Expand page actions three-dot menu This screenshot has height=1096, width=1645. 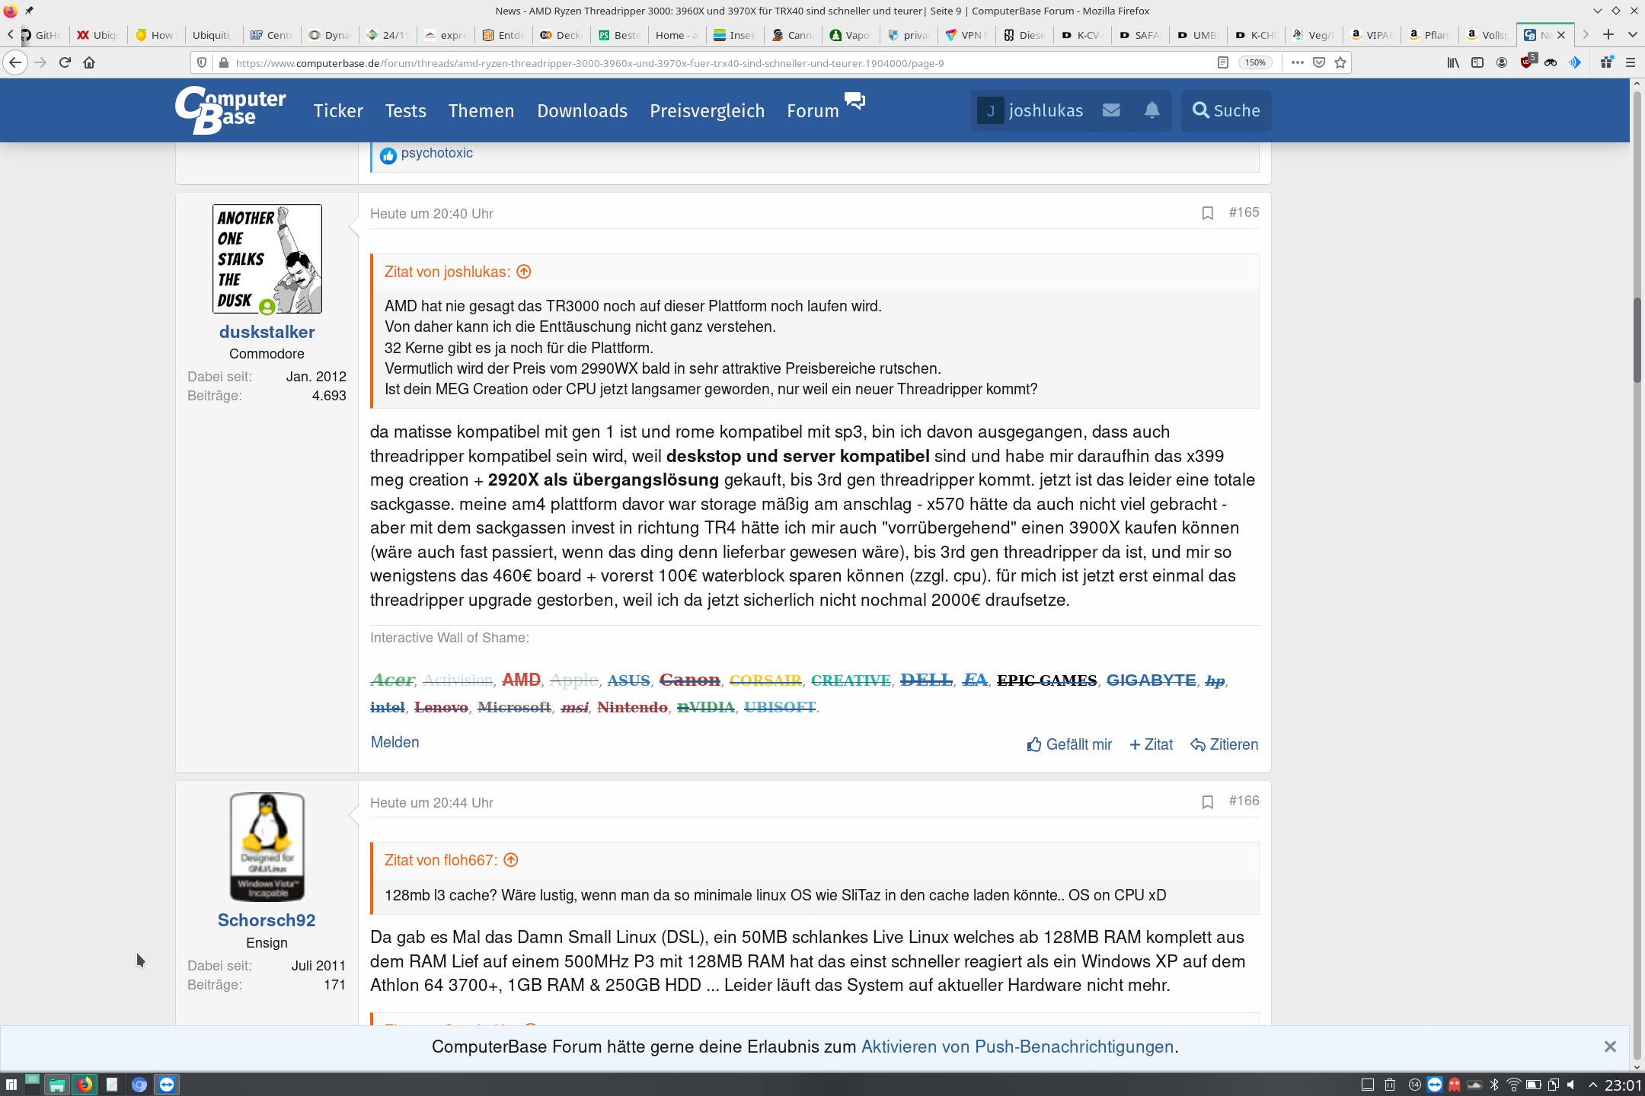tap(1297, 62)
